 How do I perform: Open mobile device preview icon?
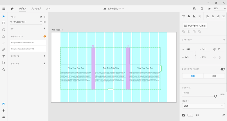(202, 9)
